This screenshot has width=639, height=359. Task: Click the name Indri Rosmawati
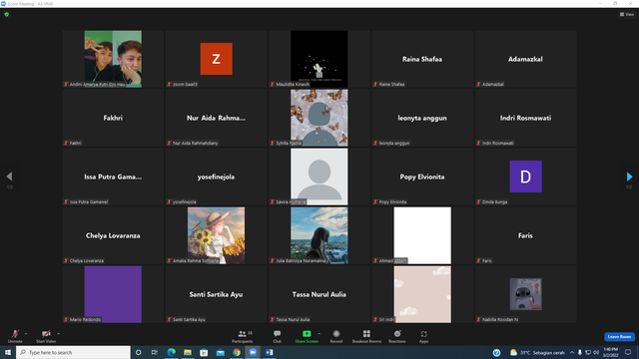point(525,118)
